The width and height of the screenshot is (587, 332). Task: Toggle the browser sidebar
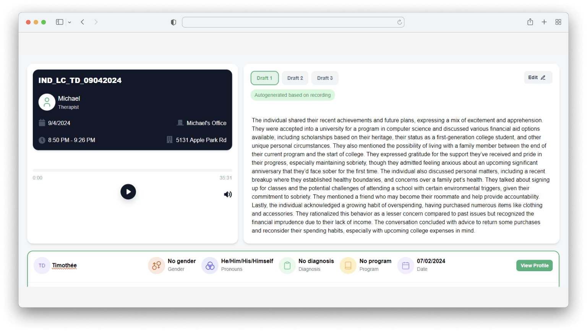pos(60,22)
